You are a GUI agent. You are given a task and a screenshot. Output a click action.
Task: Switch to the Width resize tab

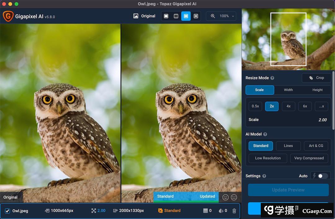288,90
